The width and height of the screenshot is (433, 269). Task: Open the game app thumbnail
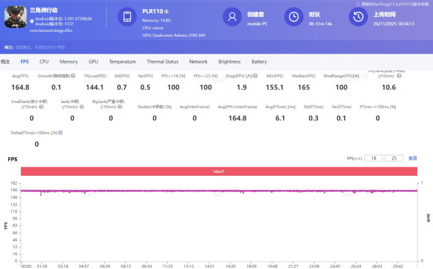14,19
